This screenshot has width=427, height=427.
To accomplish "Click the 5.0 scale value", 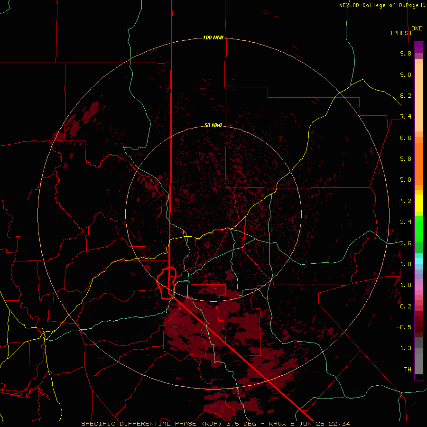I will [406, 180].
